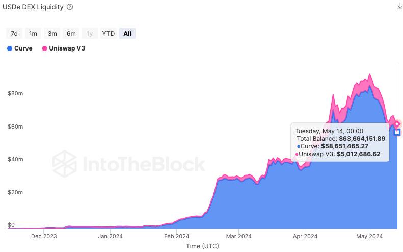Select the 6m time range
The height and width of the screenshot is (252, 403).
click(71, 34)
